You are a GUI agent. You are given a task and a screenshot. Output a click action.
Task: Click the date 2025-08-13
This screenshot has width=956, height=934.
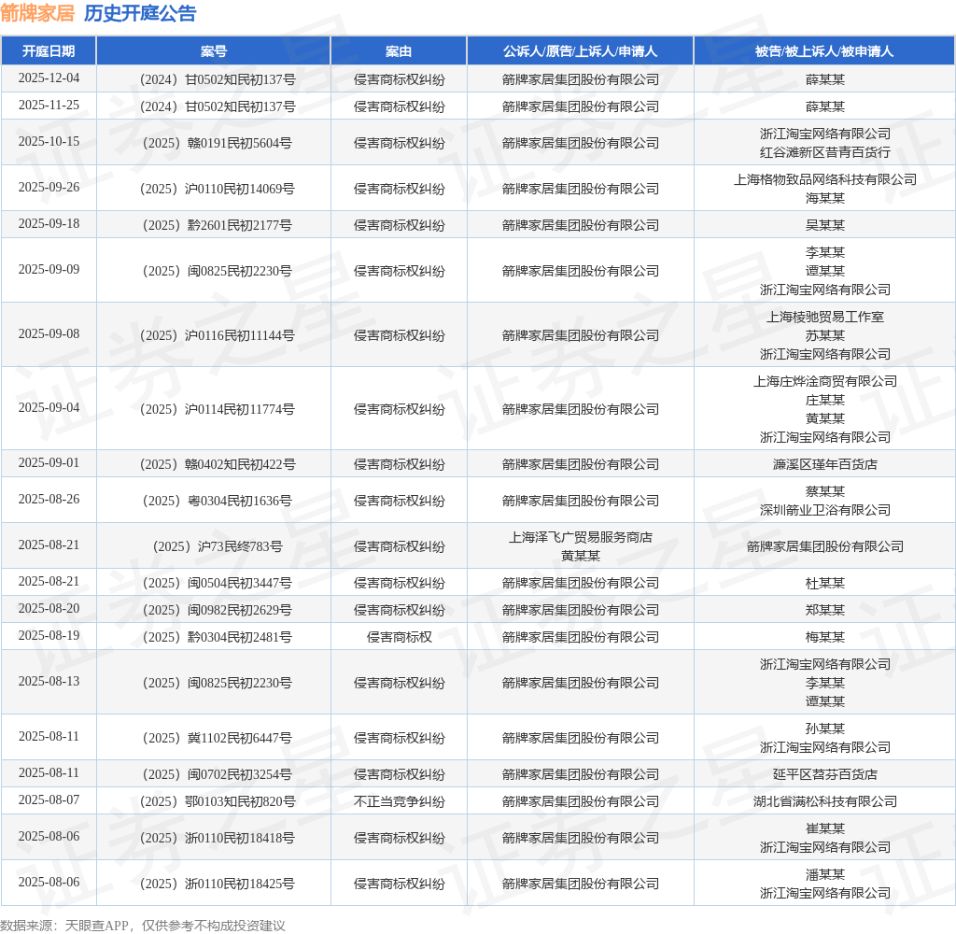coord(49,682)
